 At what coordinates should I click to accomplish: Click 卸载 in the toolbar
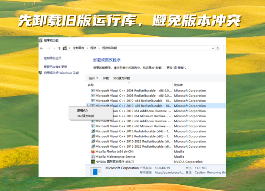click(x=106, y=78)
